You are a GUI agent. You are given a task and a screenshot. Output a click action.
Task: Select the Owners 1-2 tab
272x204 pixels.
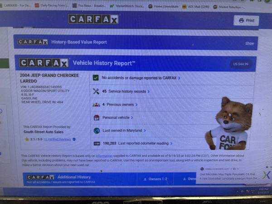[155, 179]
